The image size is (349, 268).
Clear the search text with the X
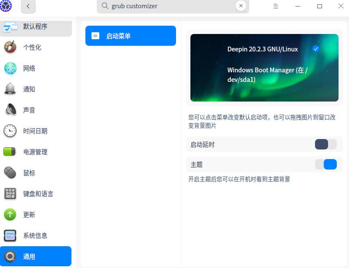click(x=241, y=6)
